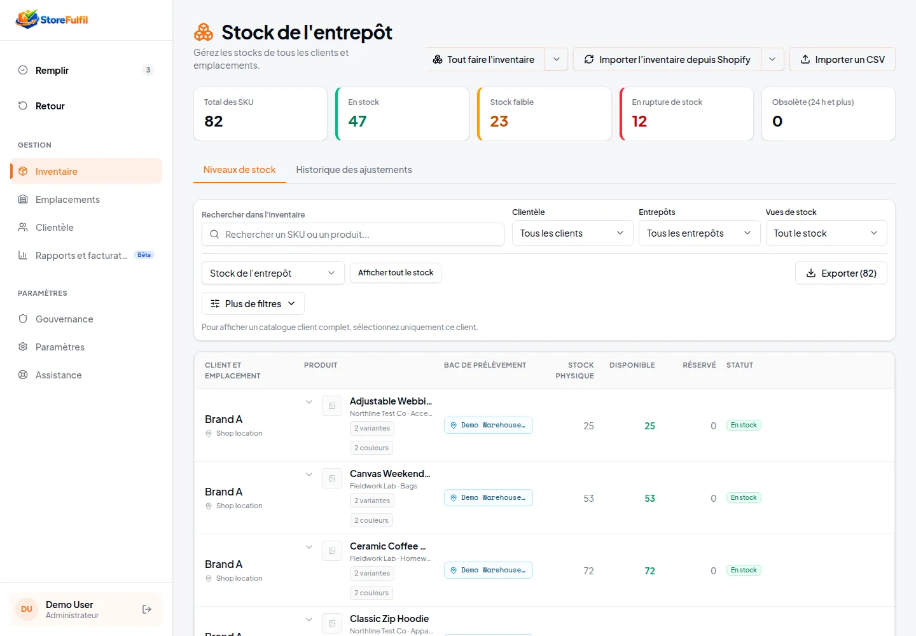Screen dimensions: 916x636
Task: Select Inventaire in the sidebar
Action: tap(86, 171)
